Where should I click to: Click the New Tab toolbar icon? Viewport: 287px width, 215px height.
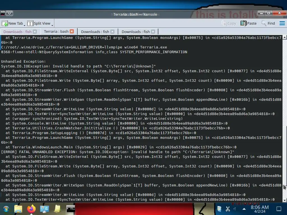click(x=5, y=24)
